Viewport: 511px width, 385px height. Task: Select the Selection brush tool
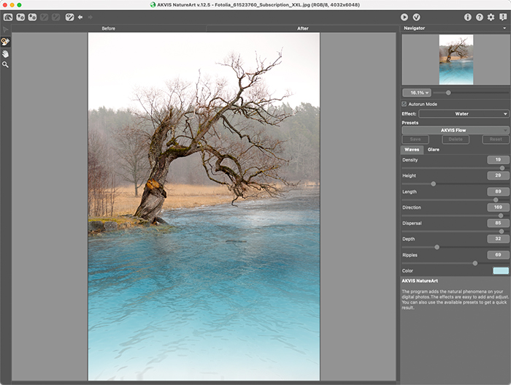coord(6,42)
